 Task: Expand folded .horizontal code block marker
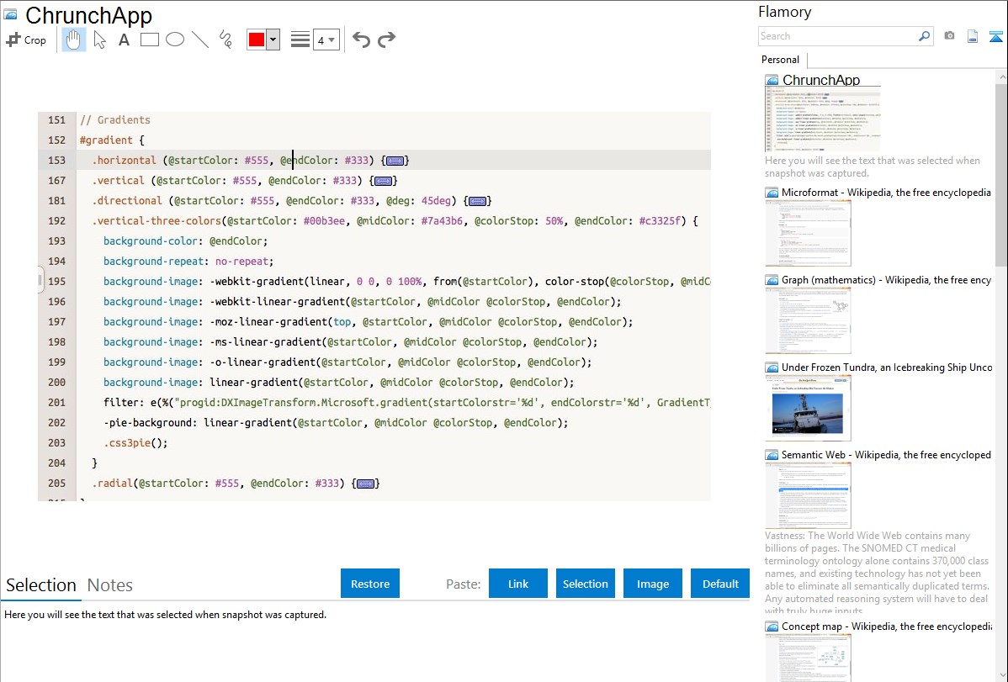(x=396, y=161)
